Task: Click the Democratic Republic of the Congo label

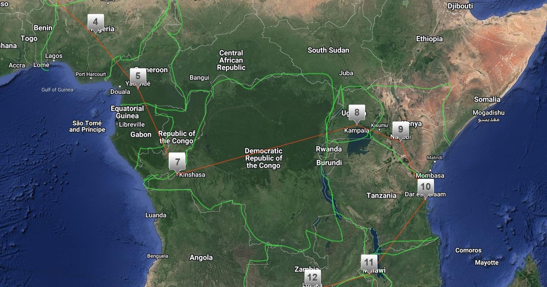Action: pyautogui.click(x=263, y=158)
